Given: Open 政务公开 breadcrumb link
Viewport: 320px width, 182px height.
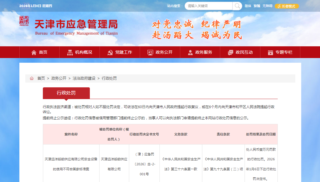Looking at the screenshot, I should click(59, 79).
